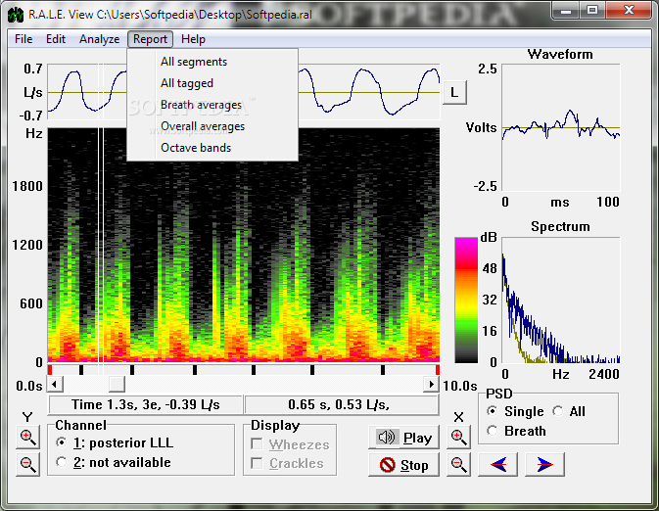Click the time scrollbar thumb
Viewport: 659px width, 511px height.
[117, 384]
